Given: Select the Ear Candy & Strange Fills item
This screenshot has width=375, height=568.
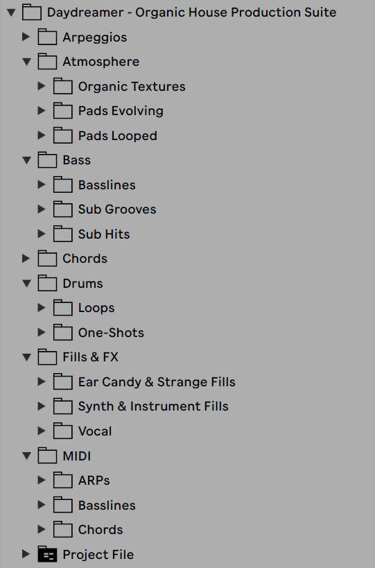Looking at the screenshot, I should point(157,382).
